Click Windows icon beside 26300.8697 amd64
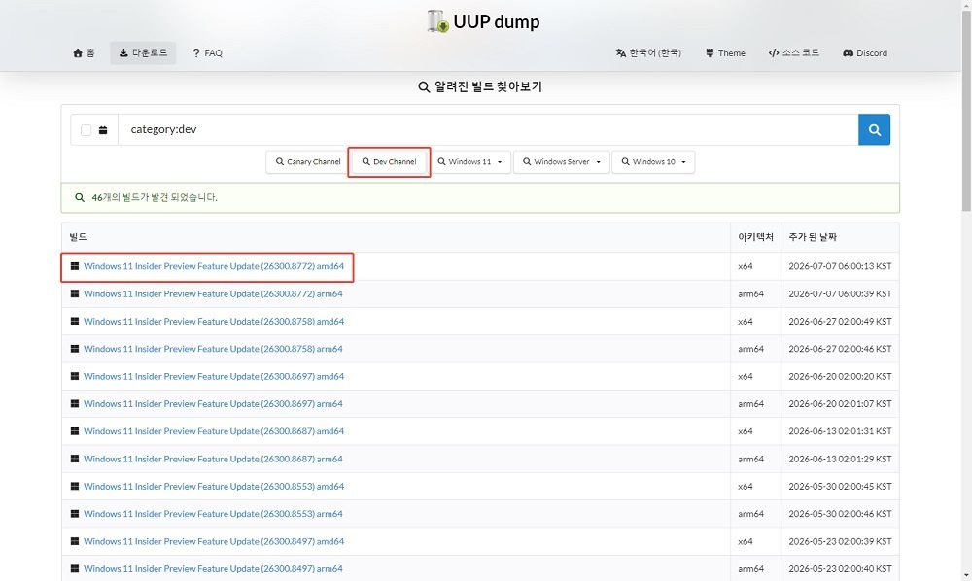Image resolution: width=972 pixels, height=581 pixels. tap(75, 376)
